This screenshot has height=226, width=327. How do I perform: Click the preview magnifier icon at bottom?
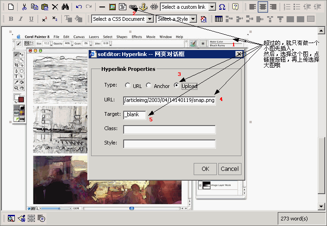11,218
